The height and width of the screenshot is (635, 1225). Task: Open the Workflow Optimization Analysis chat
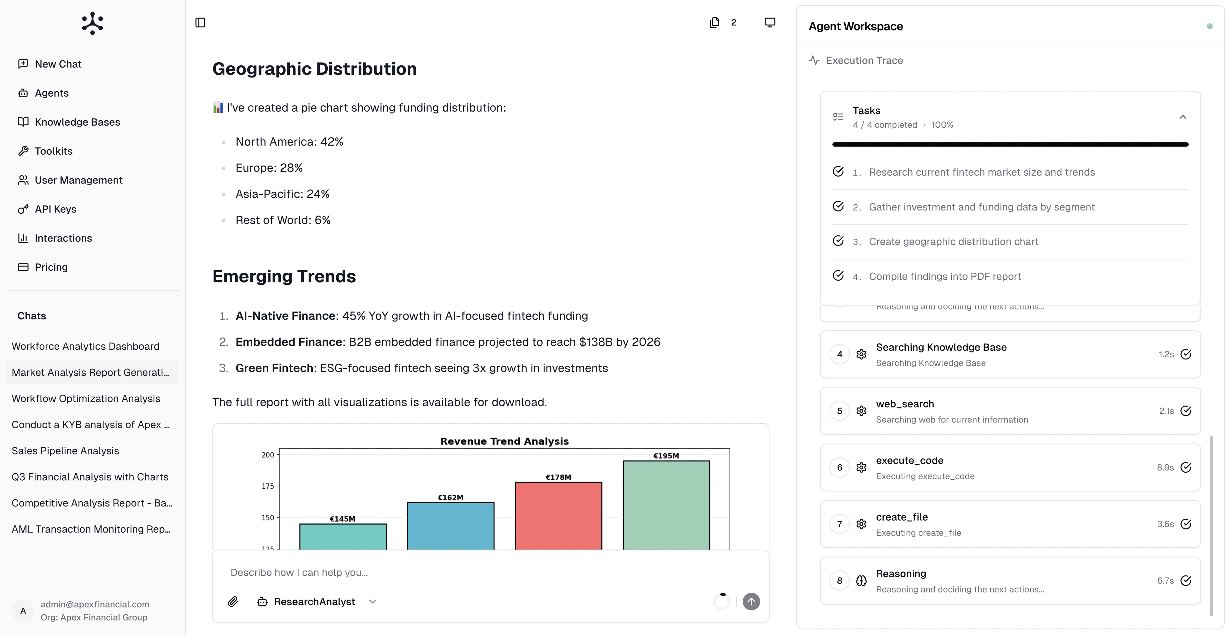(x=92, y=399)
